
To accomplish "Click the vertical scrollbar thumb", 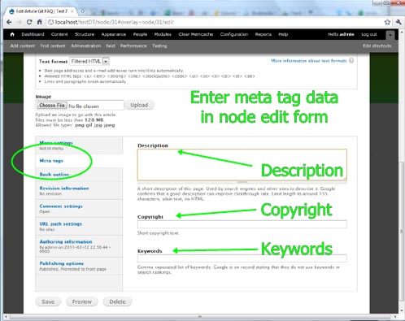I will (402, 232).
